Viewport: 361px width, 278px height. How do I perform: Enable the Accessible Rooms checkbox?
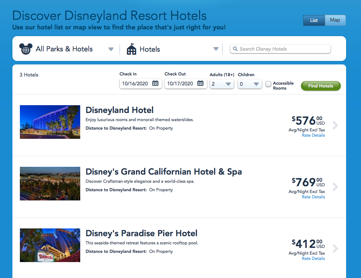point(268,84)
